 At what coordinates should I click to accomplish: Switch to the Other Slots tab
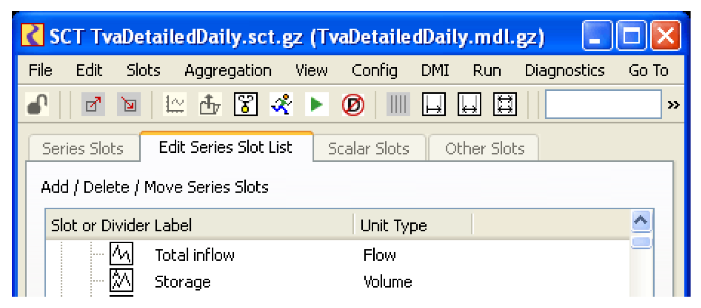tap(484, 149)
